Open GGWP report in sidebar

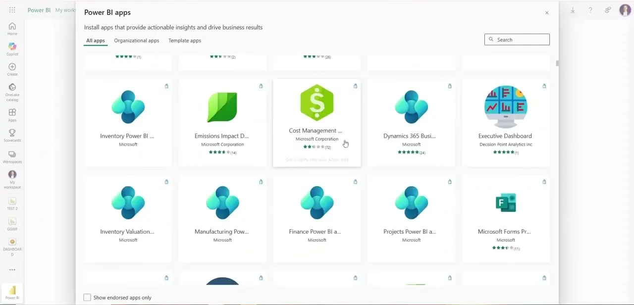pos(12,224)
